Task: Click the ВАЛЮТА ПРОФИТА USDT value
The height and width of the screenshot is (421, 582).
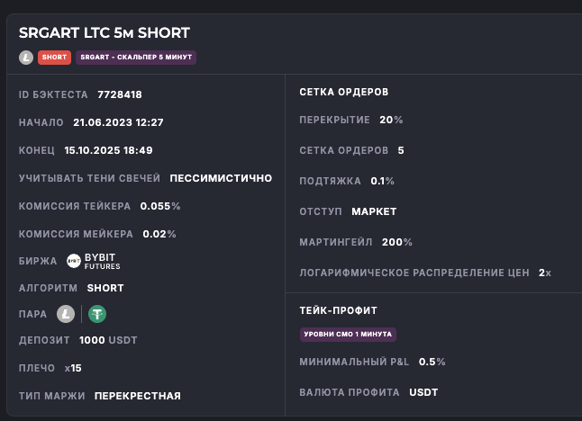Action: pos(423,393)
